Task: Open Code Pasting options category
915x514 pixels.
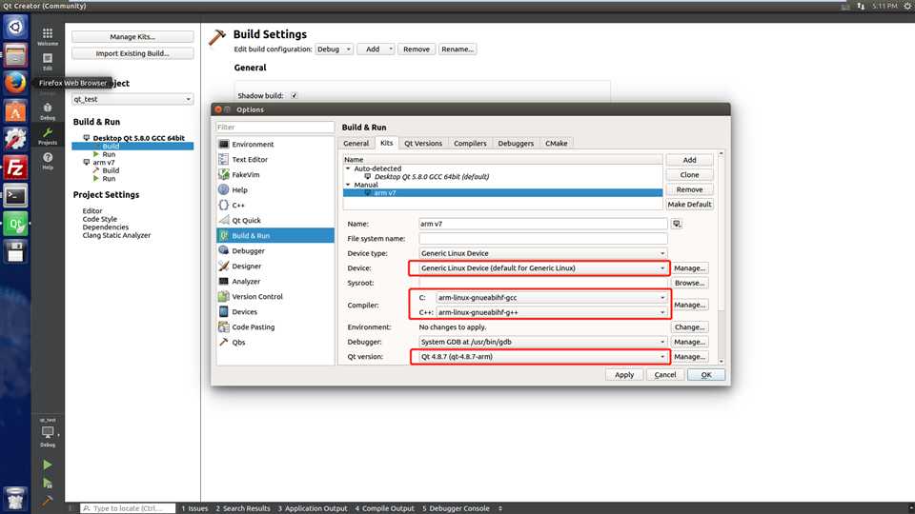Action: pyautogui.click(x=274, y=326)
